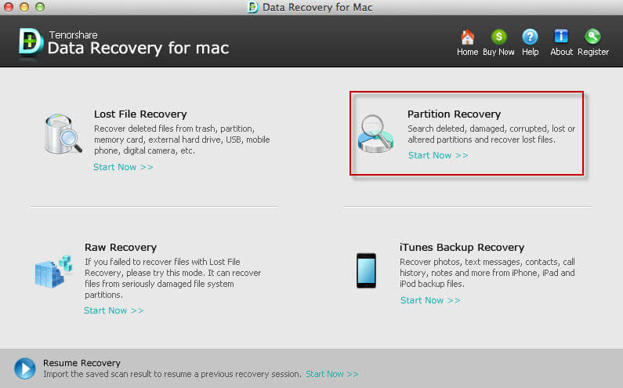Choose the iTunes Backup Recovery heading
This screenshot has width=623, height=388.
tap(462, 247)
